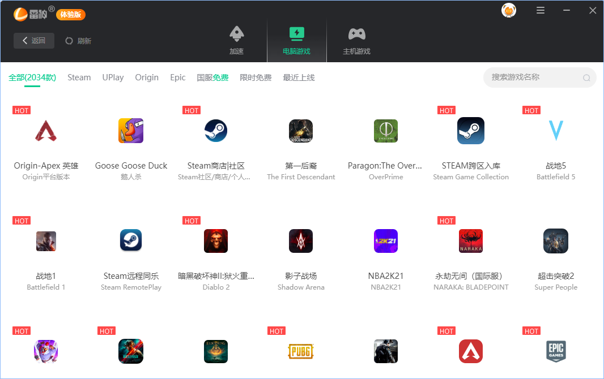This screenshot has height=379, width=604.
Task: Open the Steam商店|社区 icon
Action: coord(216,131)
